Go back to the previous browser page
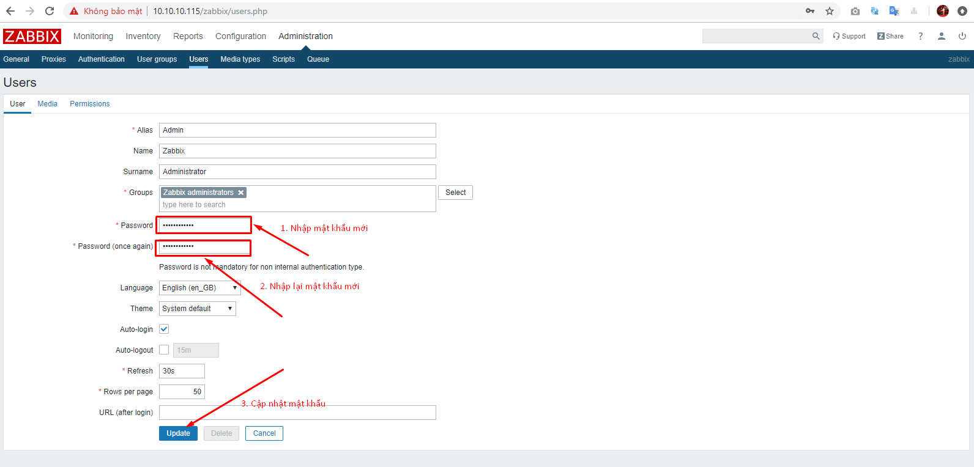This screenshot has width=974, height=467. pos(10,11)
